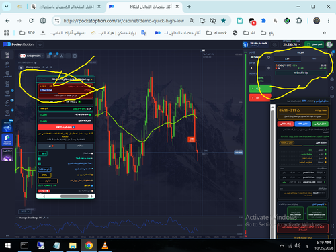336x252 pixels.
Task: Click the PocketOption logo
Action: [x=18, y=44]
